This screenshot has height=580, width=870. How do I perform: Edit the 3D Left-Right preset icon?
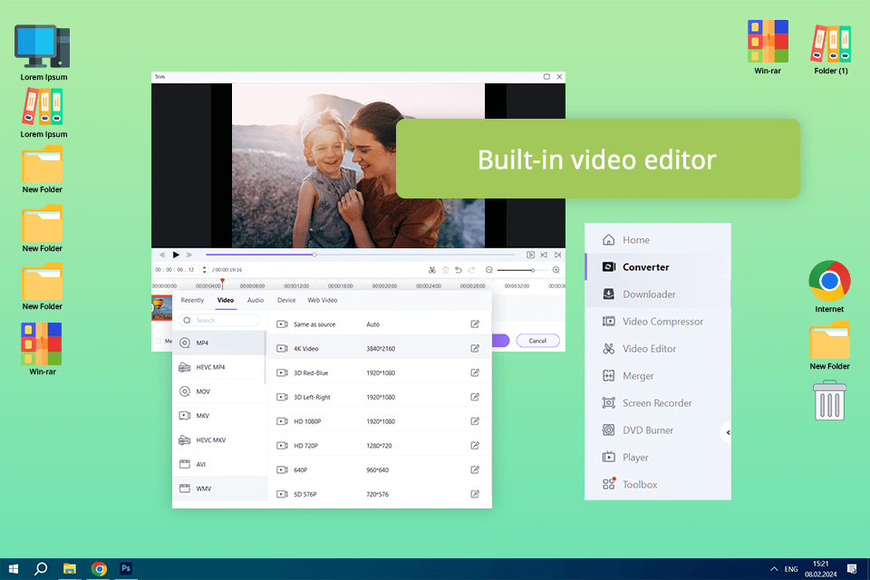475,397
